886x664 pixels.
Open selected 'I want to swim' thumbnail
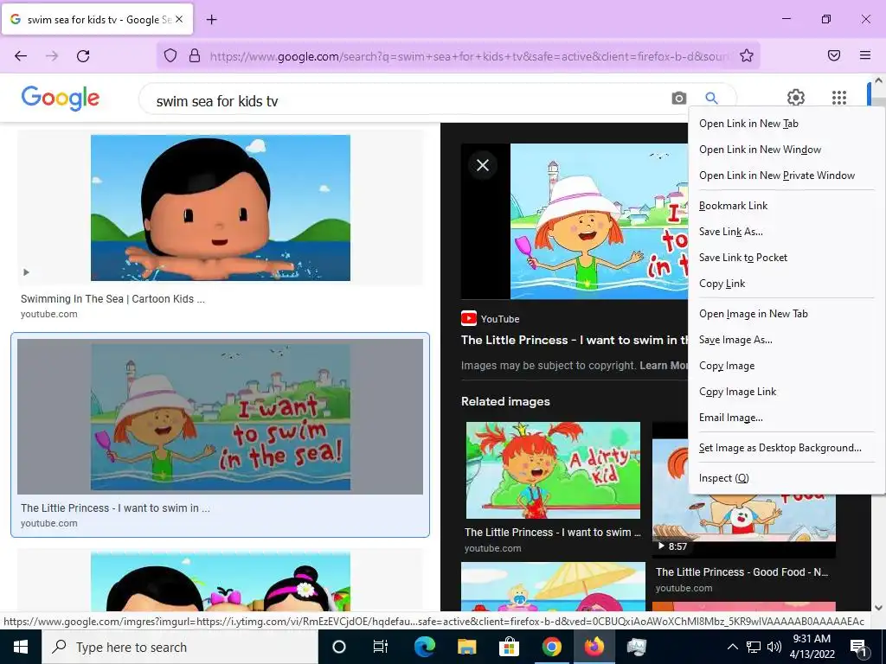221,417
